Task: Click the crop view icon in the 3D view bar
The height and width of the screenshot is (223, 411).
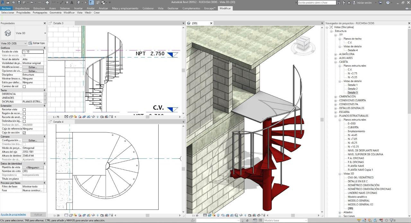Action: tap(227, 215)
